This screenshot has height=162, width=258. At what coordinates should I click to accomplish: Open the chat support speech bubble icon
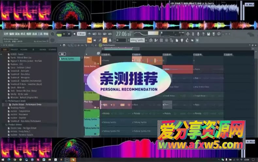(x=219, y=34)
